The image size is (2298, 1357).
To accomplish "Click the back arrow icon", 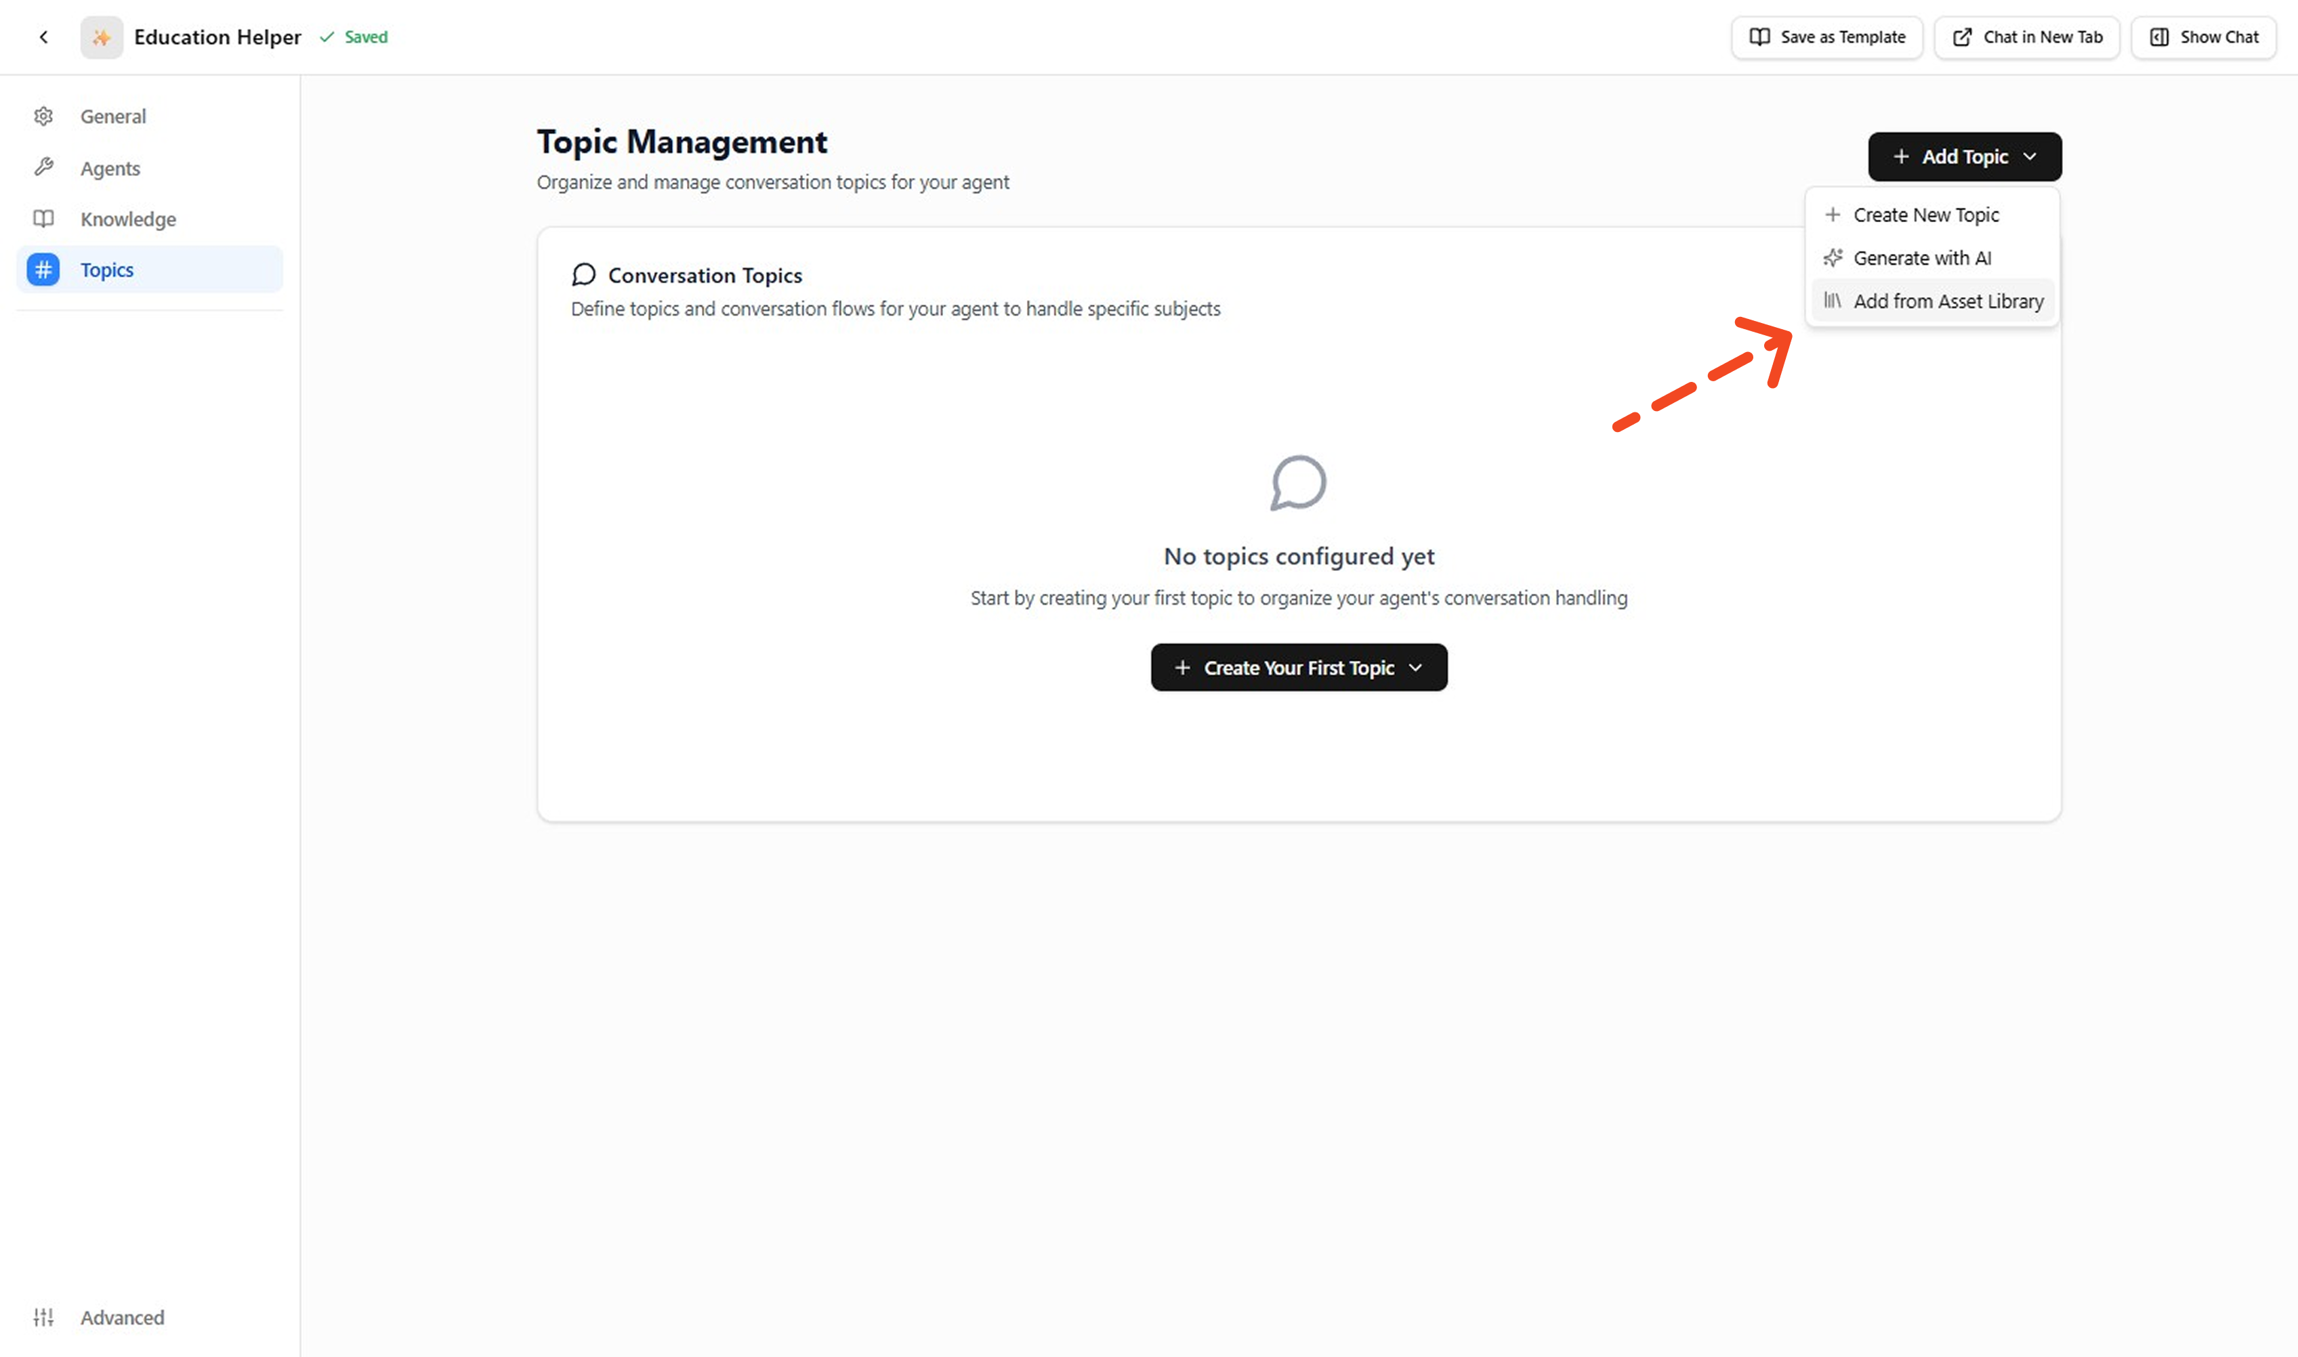I will click(43, 37).
